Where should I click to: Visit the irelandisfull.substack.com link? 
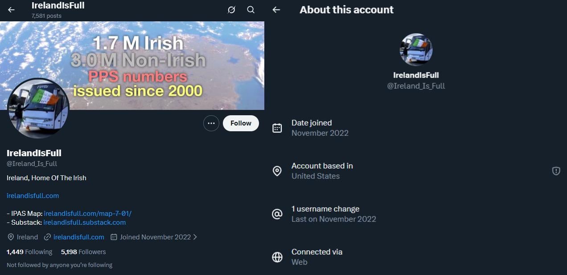click(85, 222)
